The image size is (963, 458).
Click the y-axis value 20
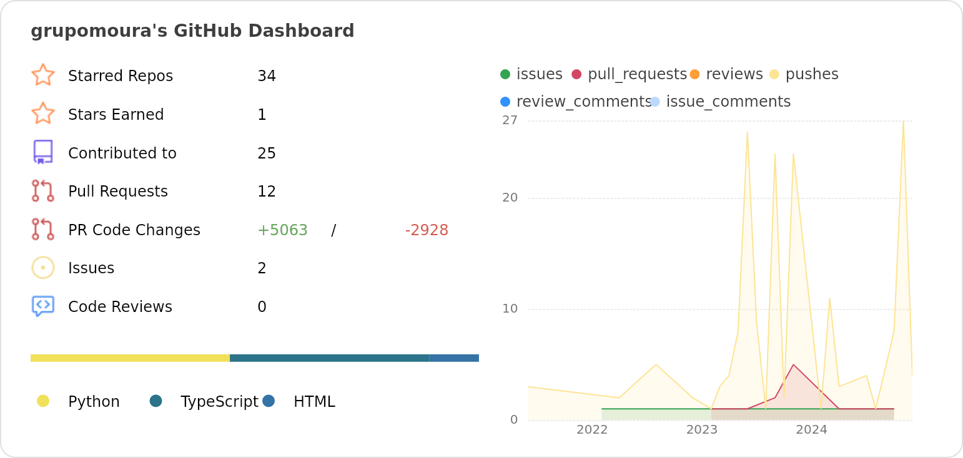click(x=510, y=198)
